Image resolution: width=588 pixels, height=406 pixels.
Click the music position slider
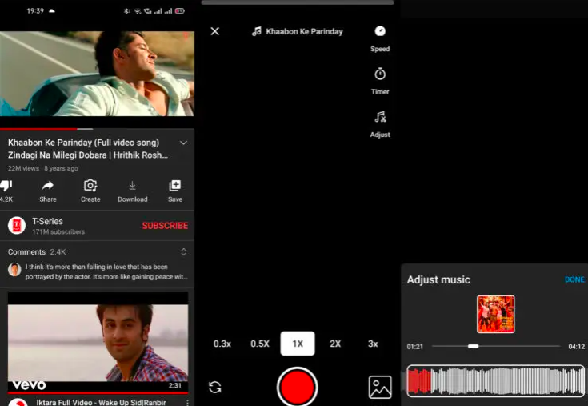tap(473, 346)
